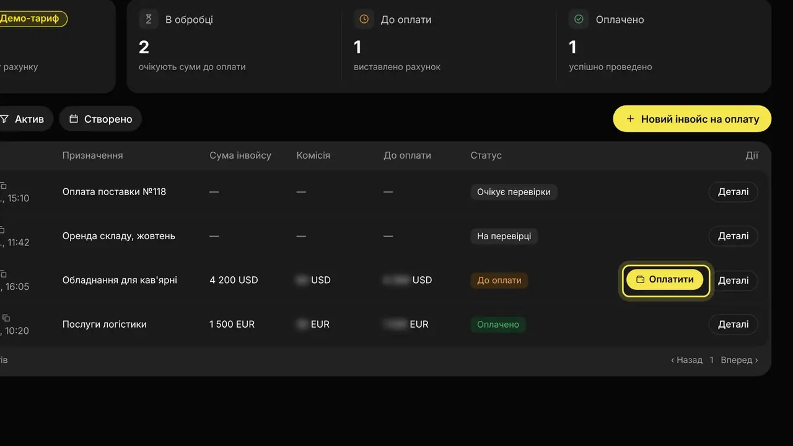Viewport: 793px width, 446px height.
Task: Click the orange "До оплати" status badge
Action: pyautogui.click(x=499, y=280)
